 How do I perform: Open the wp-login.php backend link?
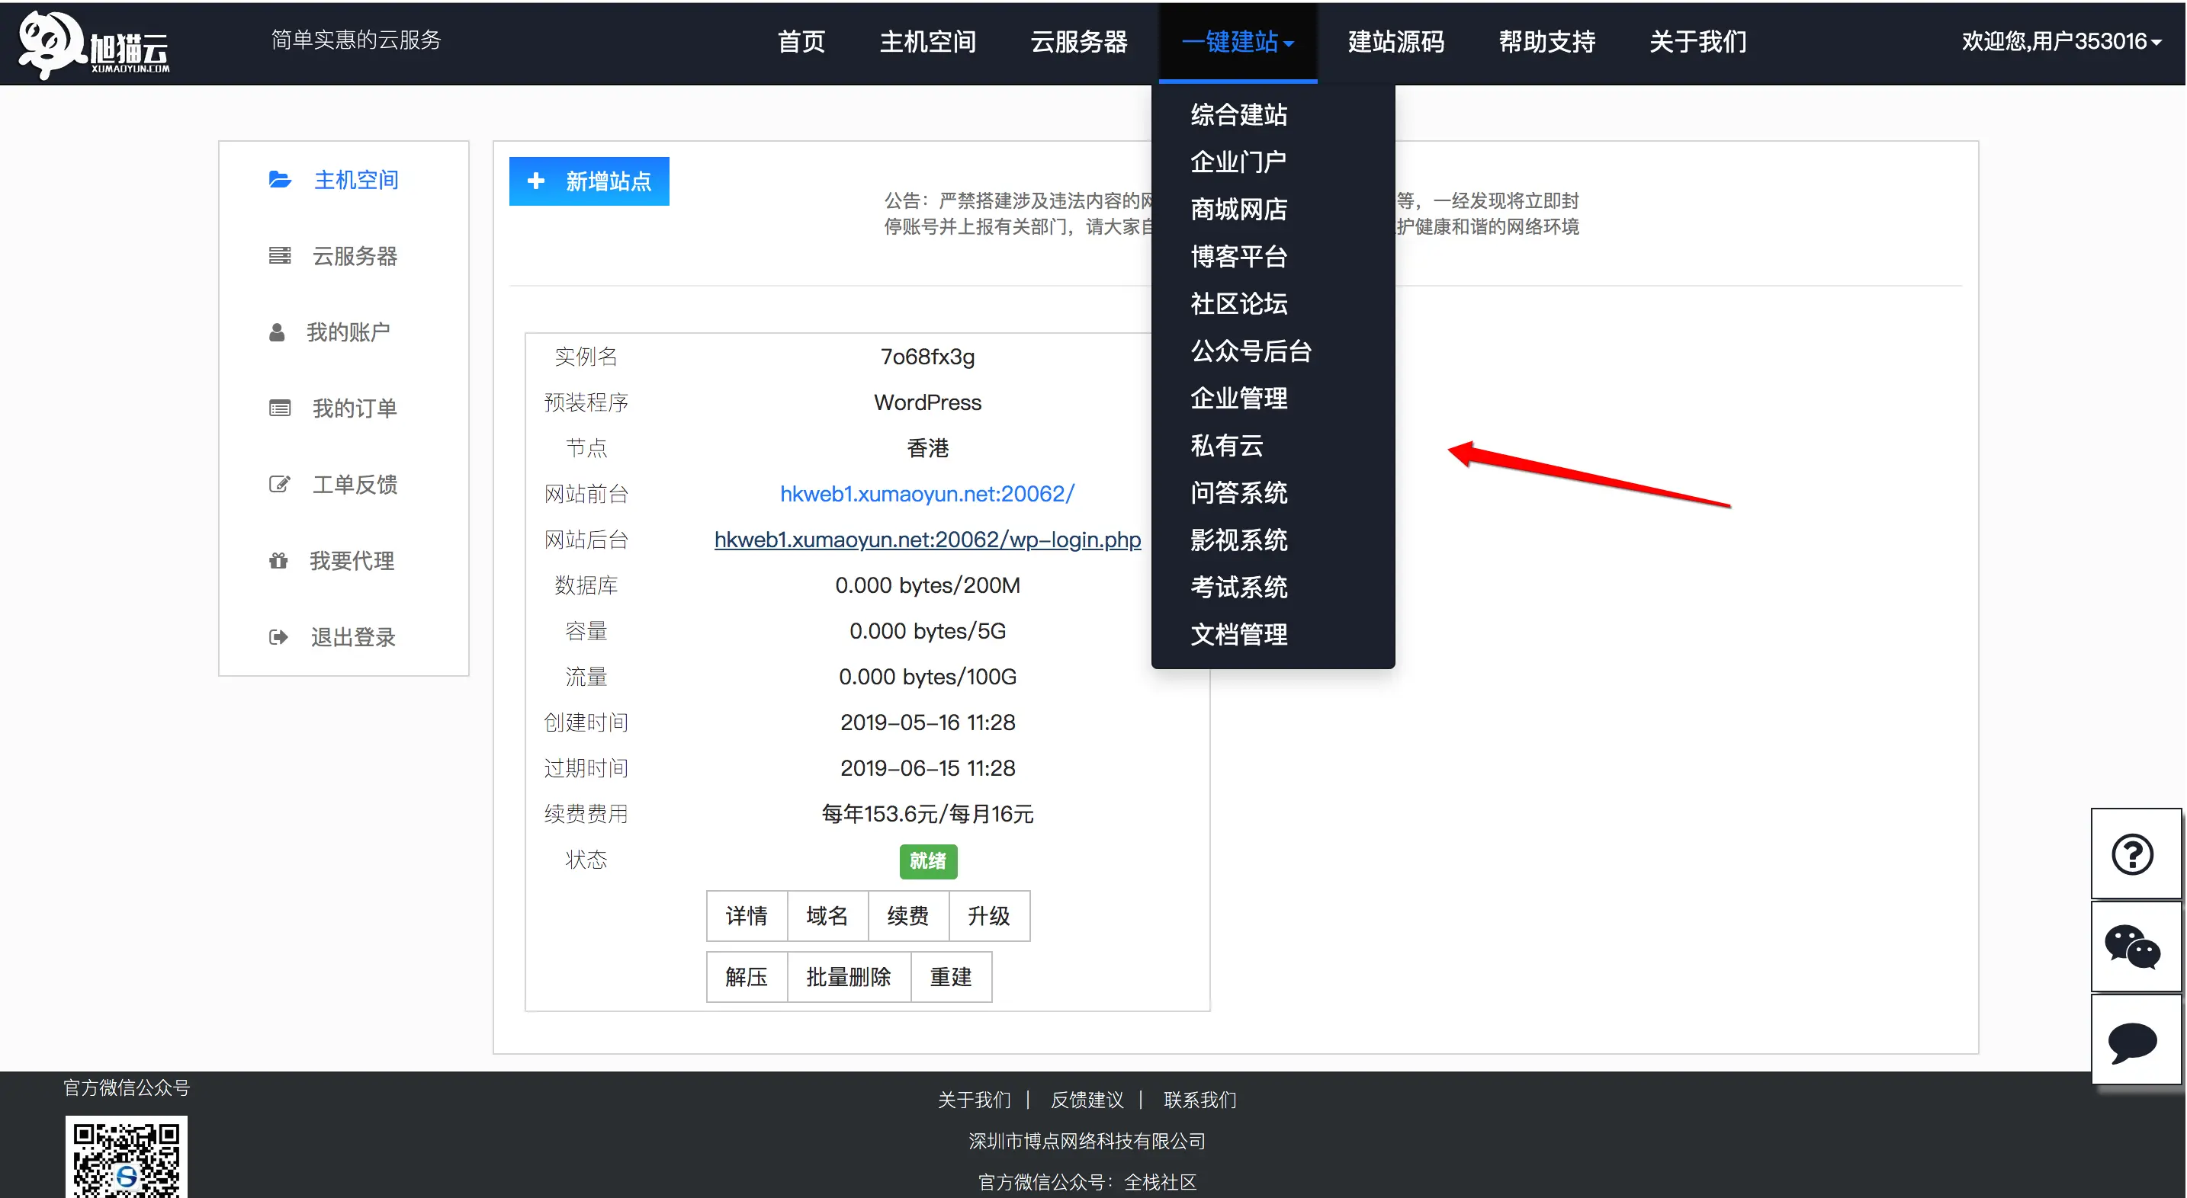[927, 540]
